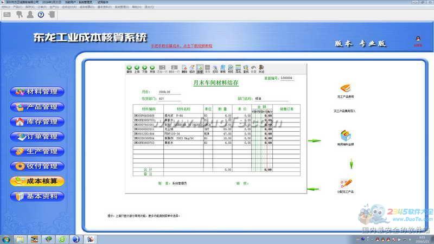The height and width of the screenshot is (244, 434).
Task: Open 材料管理 (material management) module
Action: [x=37, y=92]
